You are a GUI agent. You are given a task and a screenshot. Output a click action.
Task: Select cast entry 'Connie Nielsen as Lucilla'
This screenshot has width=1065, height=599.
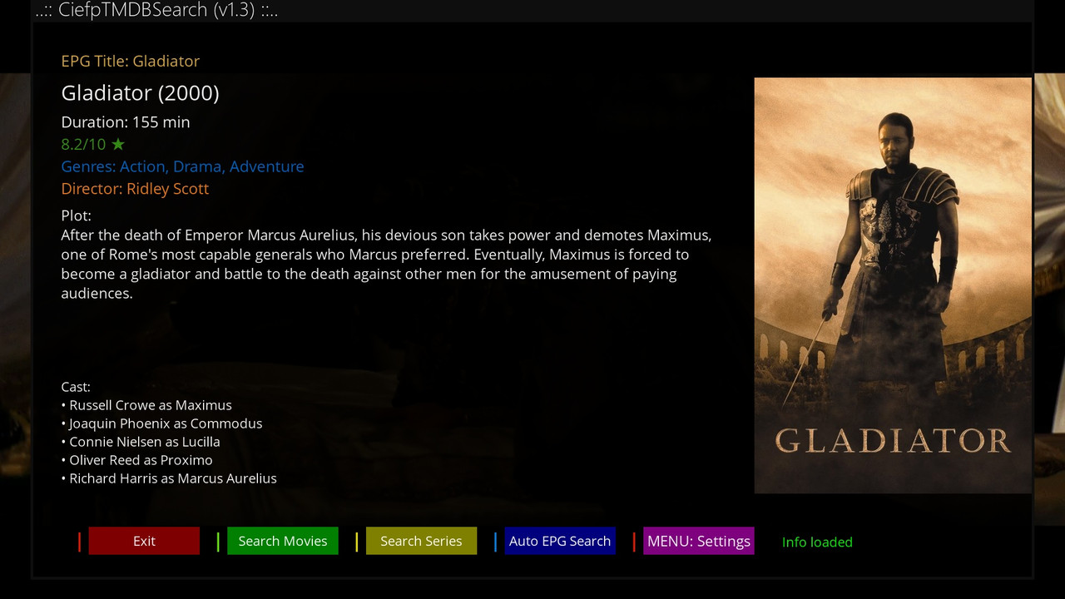pos(141,442)
